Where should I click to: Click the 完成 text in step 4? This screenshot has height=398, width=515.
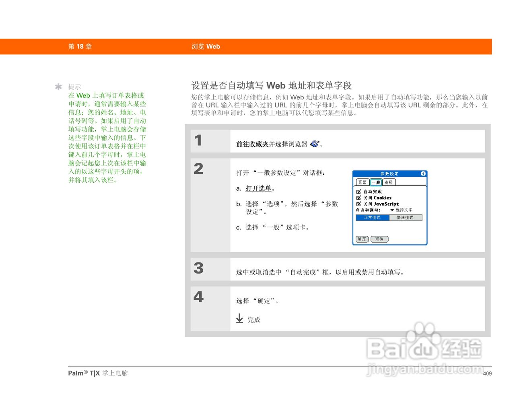click(x=254, y=320)
